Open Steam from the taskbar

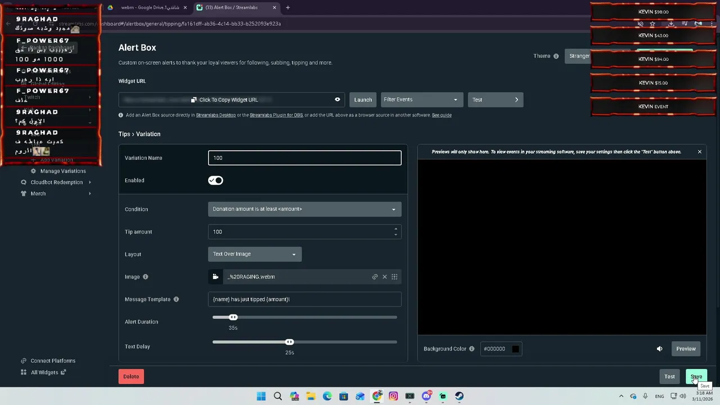tap(460, 396)
